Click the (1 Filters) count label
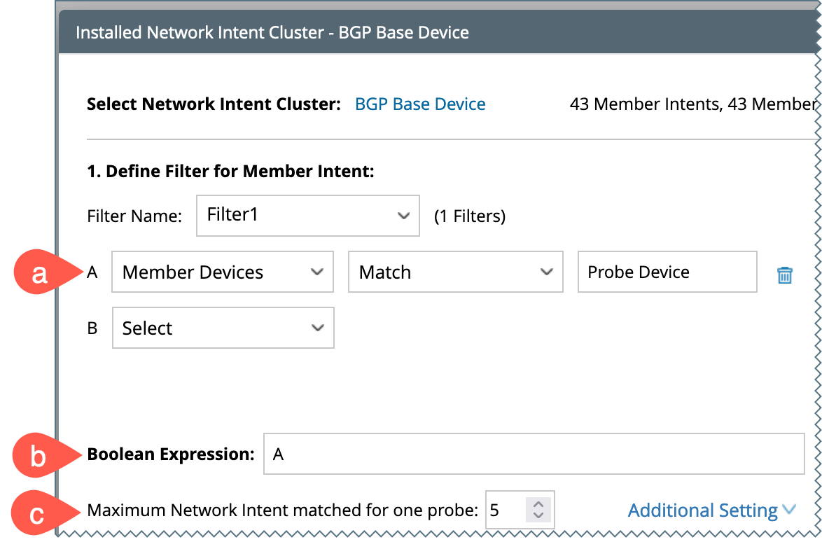 (x=469, y=216)
